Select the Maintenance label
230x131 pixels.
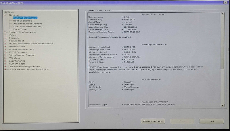(x=17, y=61)
